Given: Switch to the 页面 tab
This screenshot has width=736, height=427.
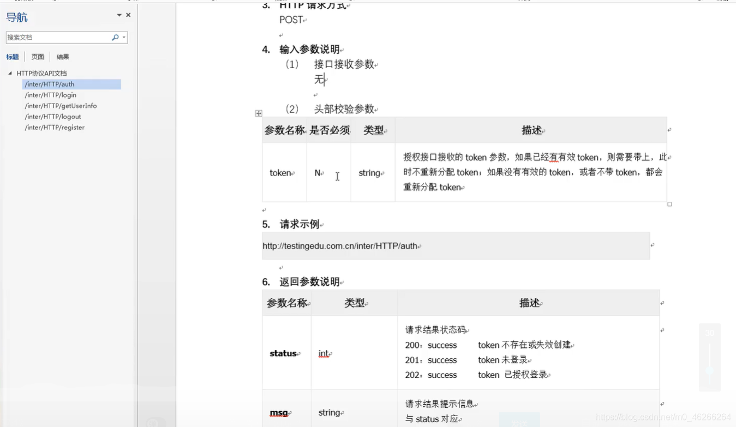Looking at the screenshot, I should click(x=38, y=57).
